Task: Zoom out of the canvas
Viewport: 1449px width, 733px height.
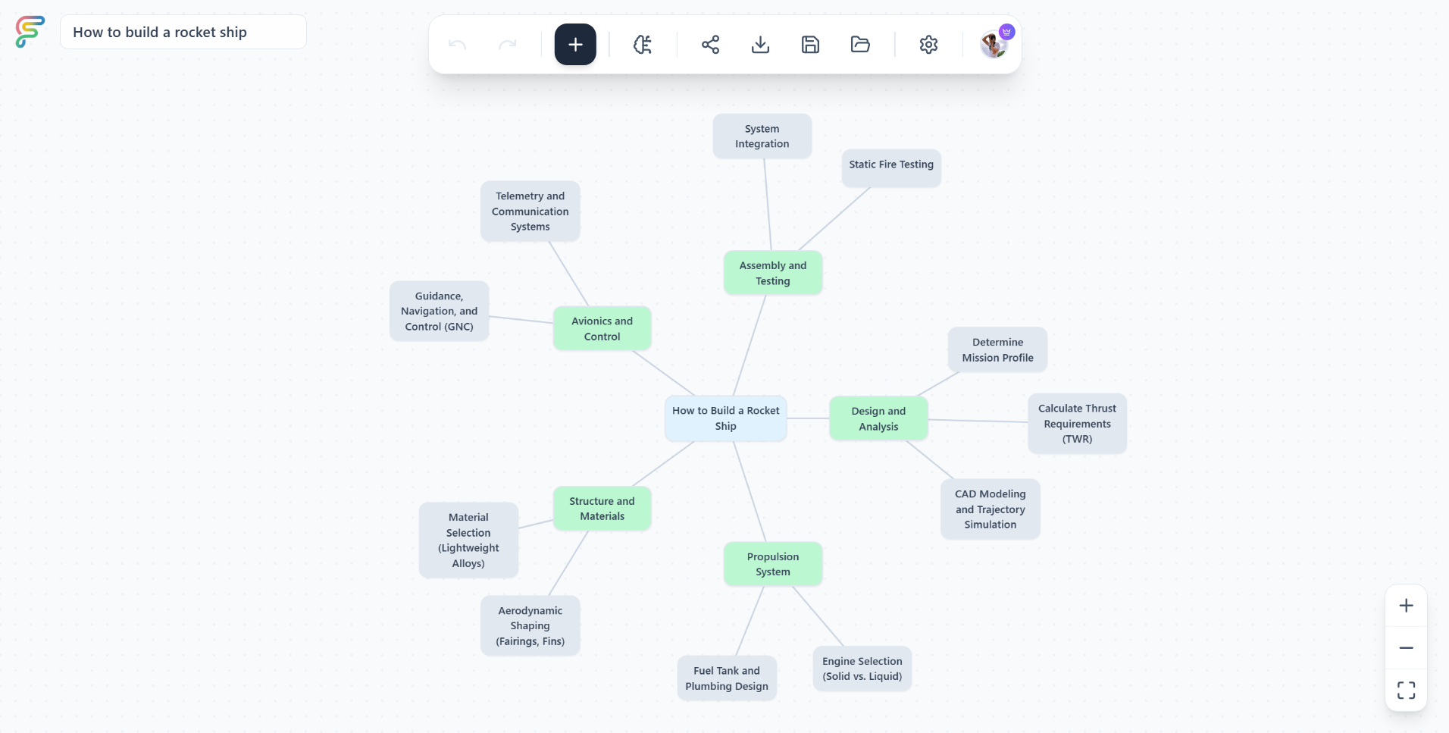Action: [1407, 648]
